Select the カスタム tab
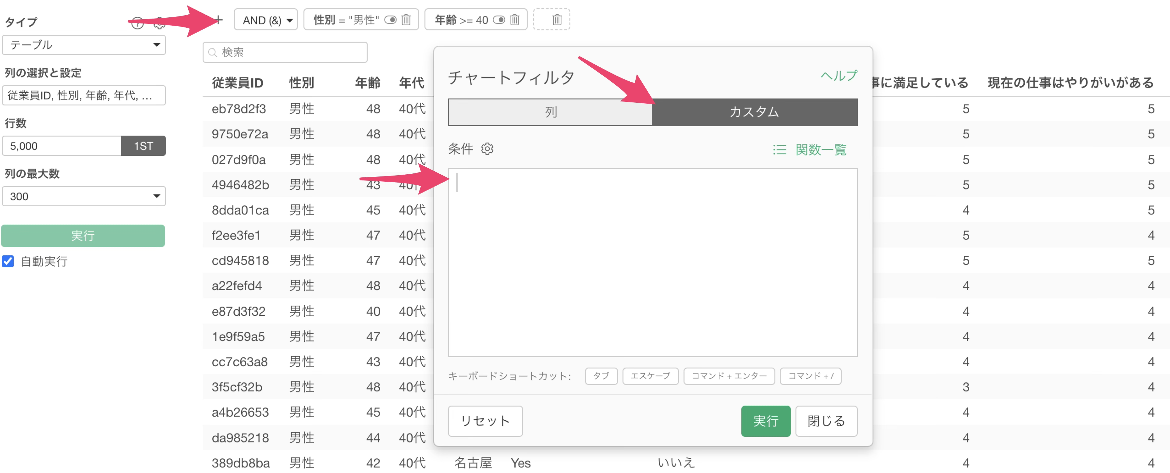The image size is (1170, 473). [754, 112]
